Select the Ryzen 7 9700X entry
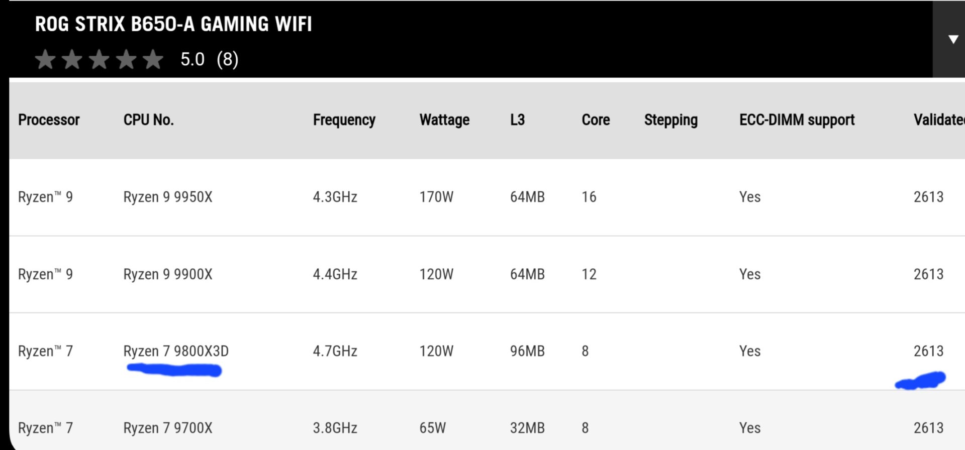Viewport: 965px width, 450px height. point(168,428)
